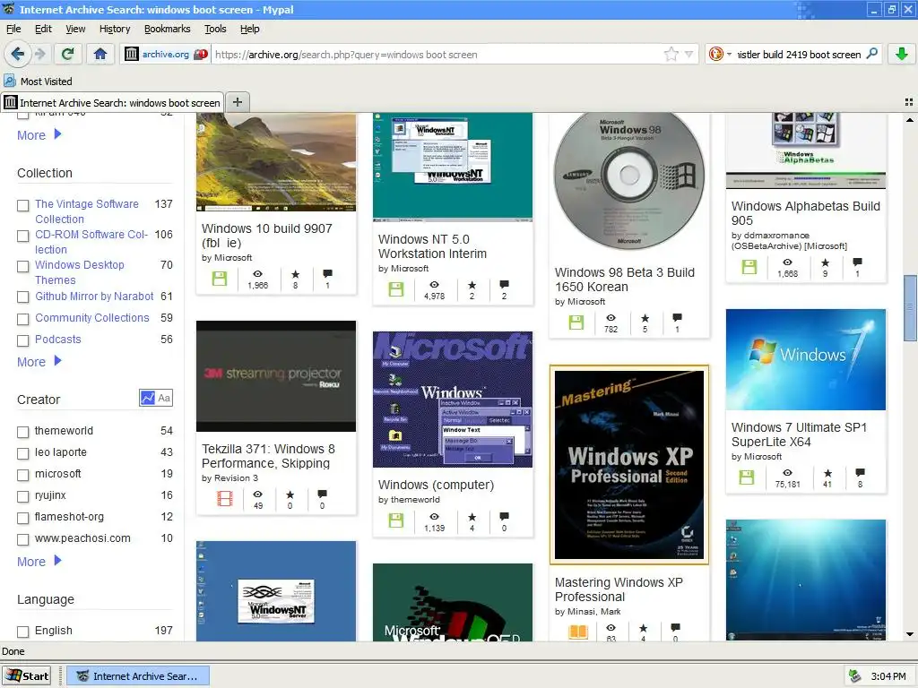
Task: Click comment bubble under Windows Alphabetas Build 905
Action: tap(857, 262)
